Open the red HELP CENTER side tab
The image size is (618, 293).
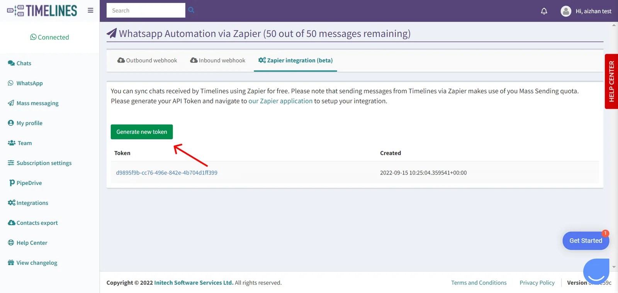coord(611,81)
